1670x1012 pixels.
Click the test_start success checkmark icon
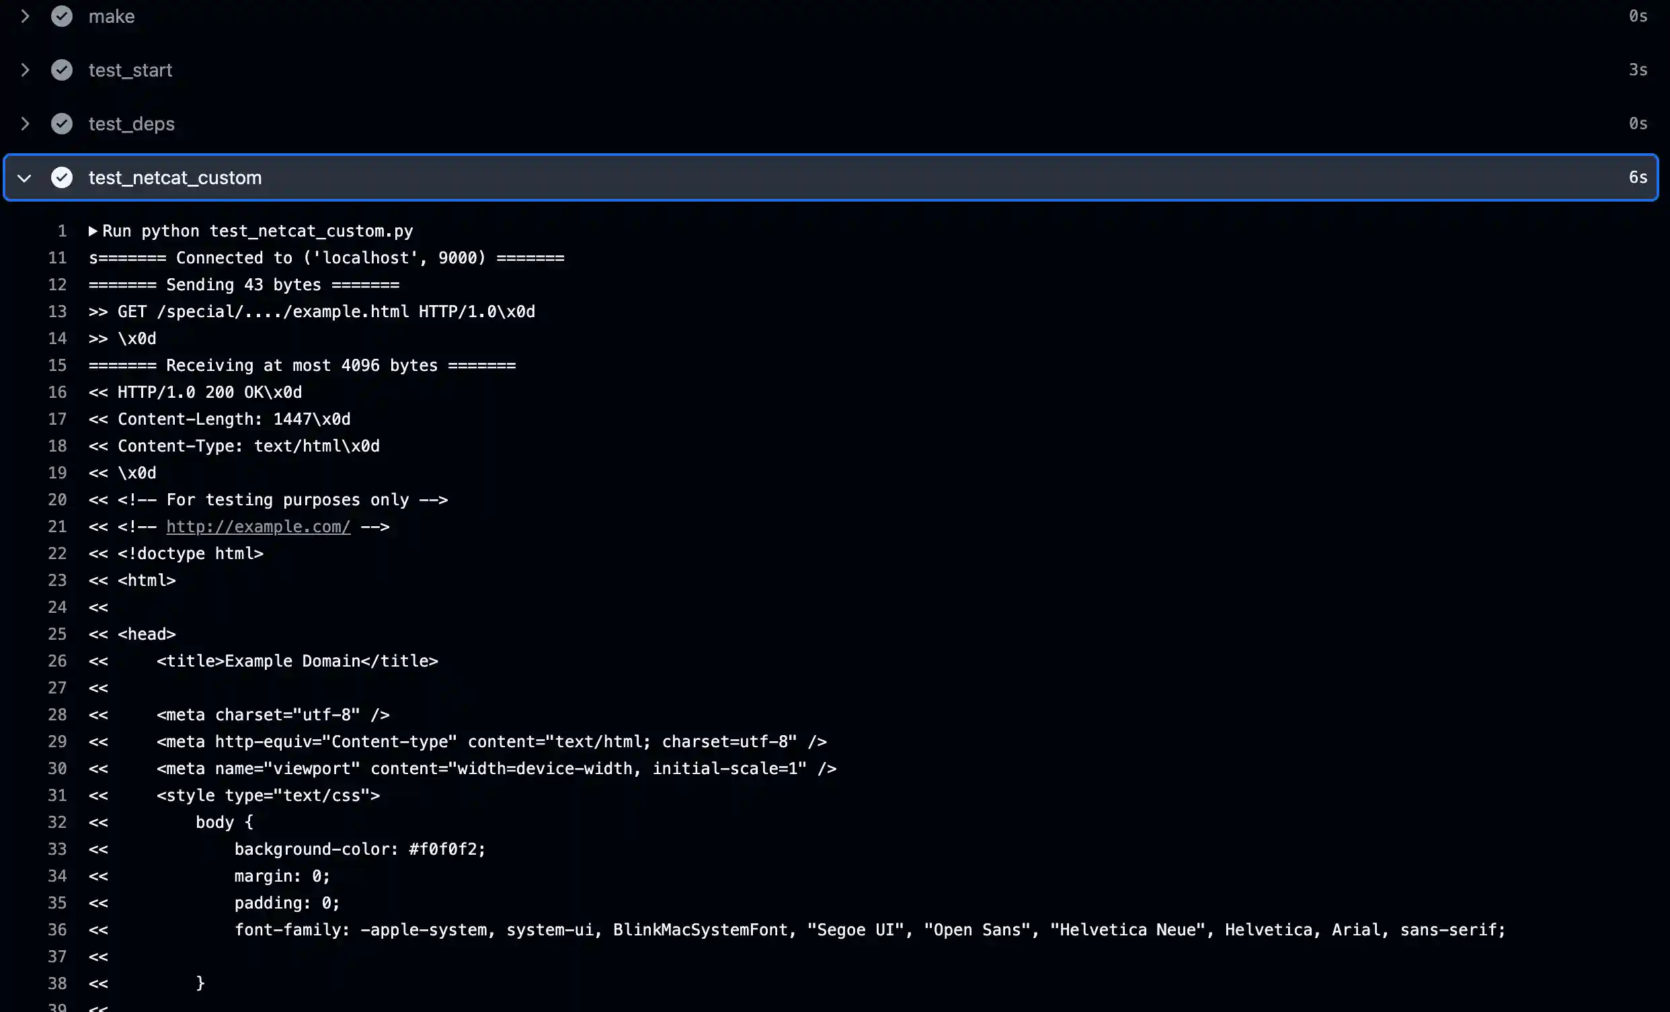click(62, 70)
